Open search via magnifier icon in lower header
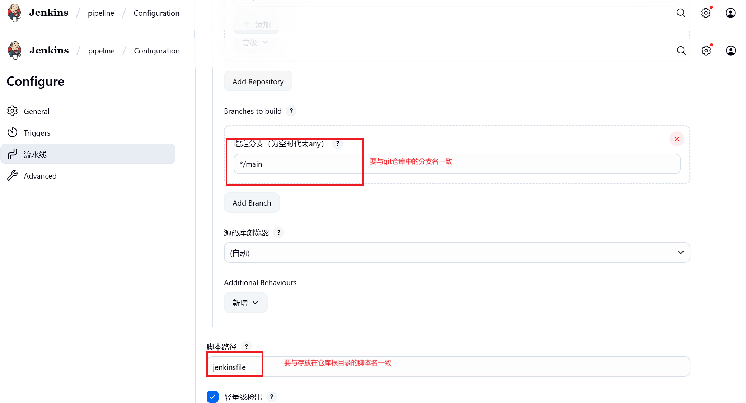 pyautogui.click(x=681, y=51)
